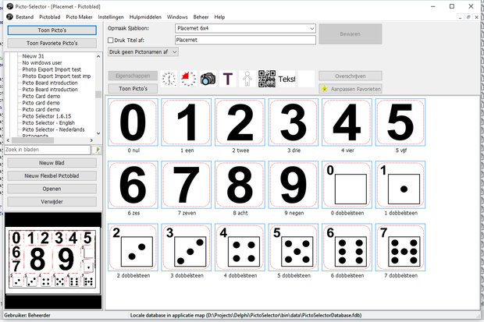Click the Tekst picto icon
Image resolution: width=484 pixels, height=322 pixels.
[x=287, y=79]
